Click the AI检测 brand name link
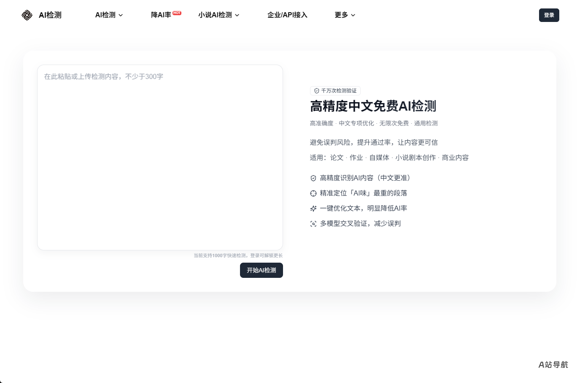 (x=50, y=15)
